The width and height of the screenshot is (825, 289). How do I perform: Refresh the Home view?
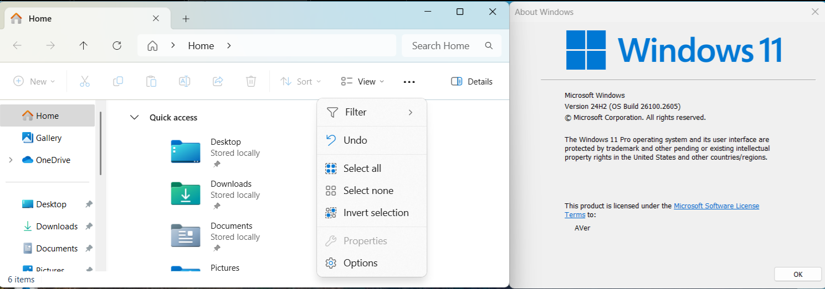[x=117, y=46]
